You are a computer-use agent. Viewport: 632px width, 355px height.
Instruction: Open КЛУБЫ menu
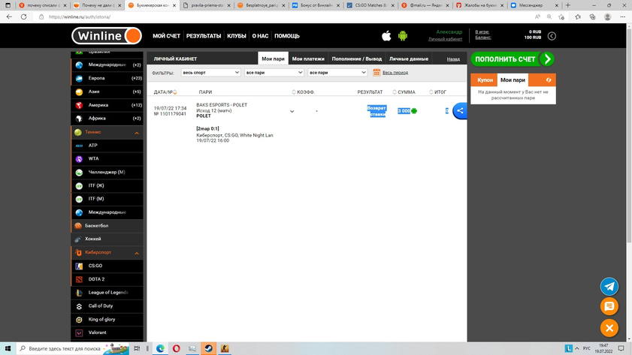(237, 36)
